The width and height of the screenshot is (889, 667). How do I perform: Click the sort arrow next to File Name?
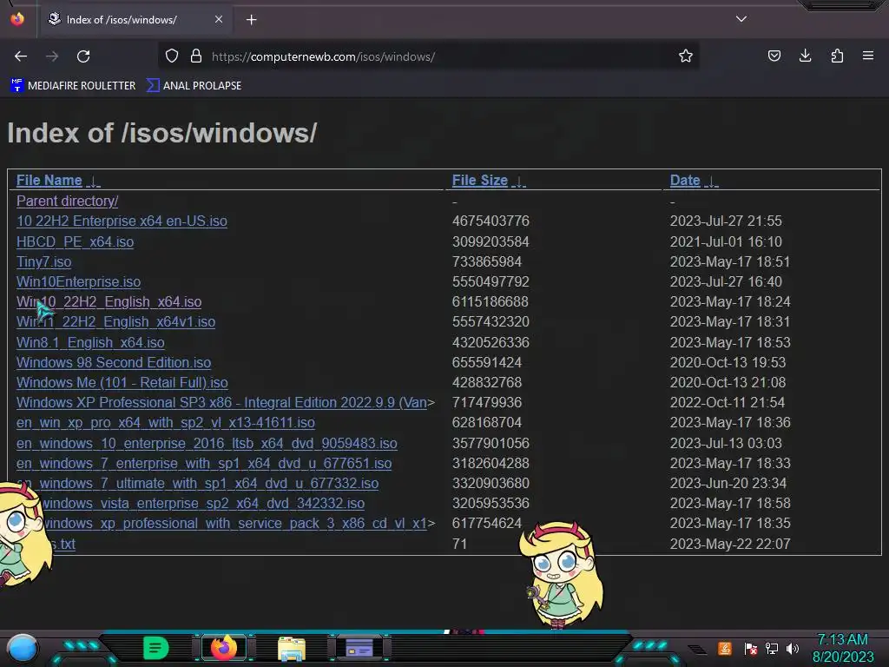(94, 182)
